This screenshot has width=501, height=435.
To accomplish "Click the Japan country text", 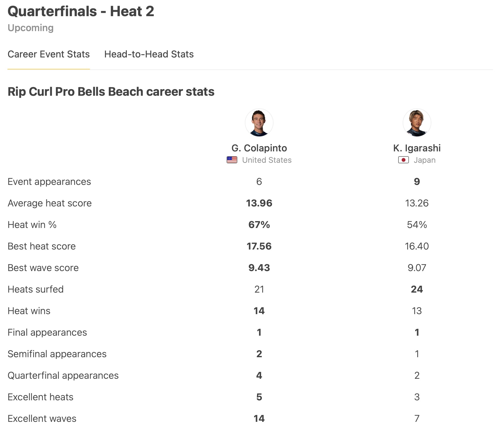I will [x=424, y=160].
